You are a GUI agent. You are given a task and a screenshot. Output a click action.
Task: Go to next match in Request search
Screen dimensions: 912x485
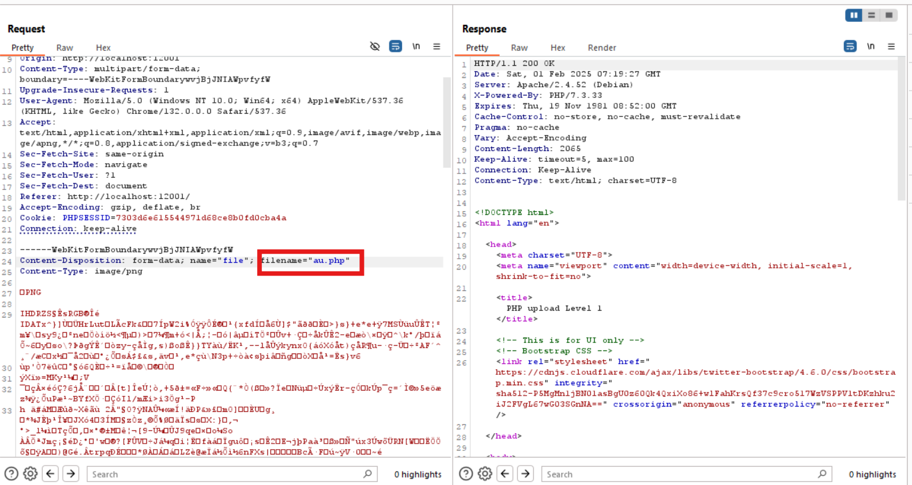pyautogui.click(x=71, y=473)
